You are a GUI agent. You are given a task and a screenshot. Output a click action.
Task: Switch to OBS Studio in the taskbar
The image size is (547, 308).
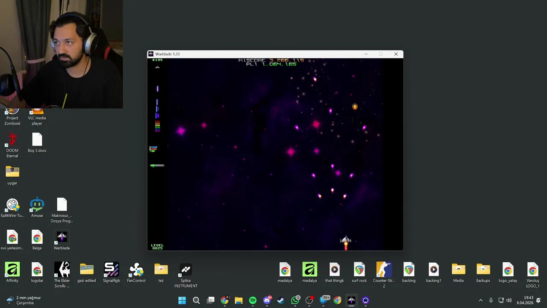(309, 300)
